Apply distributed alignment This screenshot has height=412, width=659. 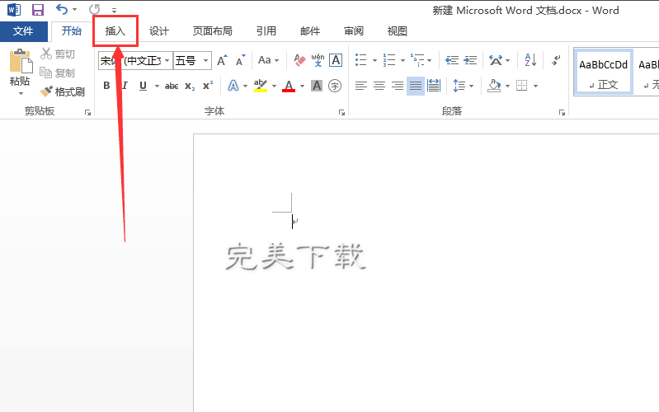pos(433,86)
